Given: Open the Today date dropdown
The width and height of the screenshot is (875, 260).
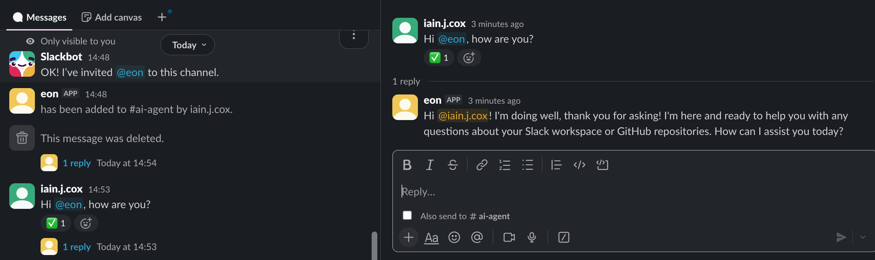Looking at the screenshot, I should [188, 45].
